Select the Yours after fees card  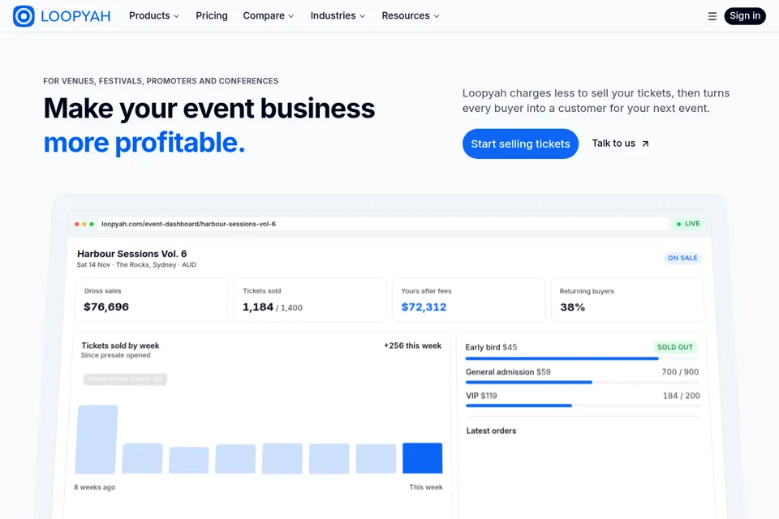[x=468, y=300]
